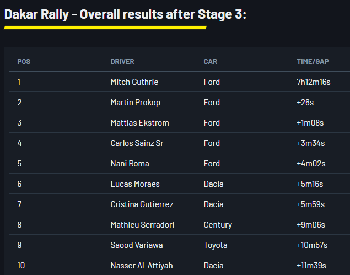Click on Carlos Sainz Sr

click(137, 143)
